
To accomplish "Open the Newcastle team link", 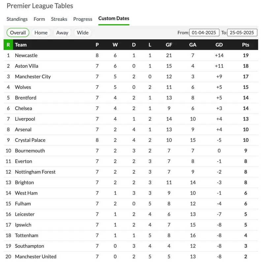I will 26,55.
